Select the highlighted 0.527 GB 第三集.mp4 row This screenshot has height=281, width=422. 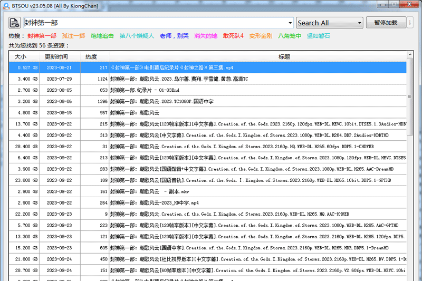click(207, 67)
